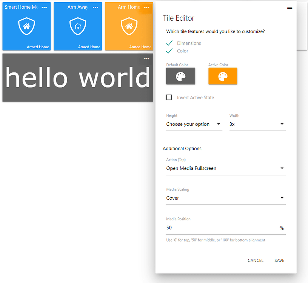The height and width of the screenshot is (283, 308).
Task: Open the Default Color palette picker icon
Action: click(x=180, y=76)
